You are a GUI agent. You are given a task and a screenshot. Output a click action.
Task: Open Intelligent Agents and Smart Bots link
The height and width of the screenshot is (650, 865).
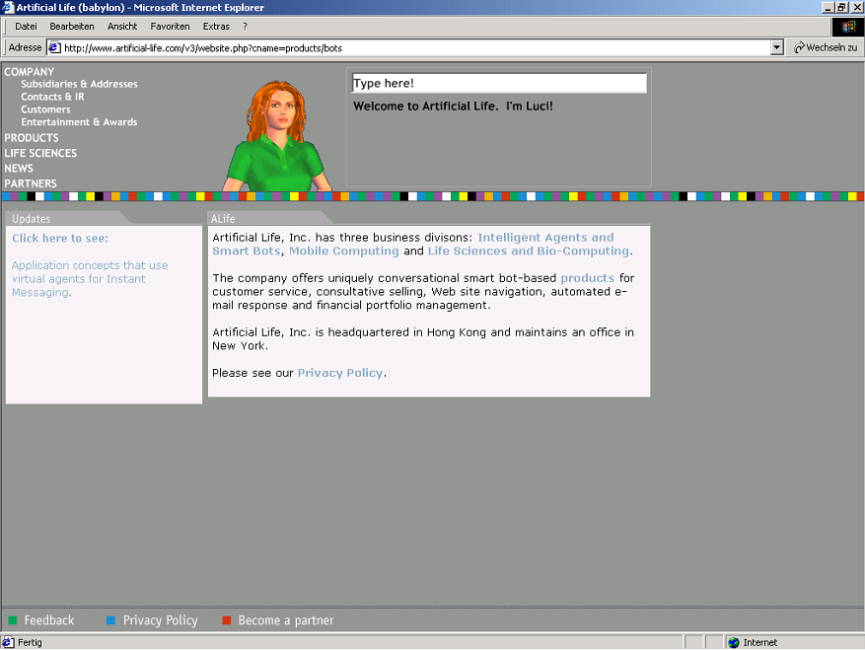[413, 244]
